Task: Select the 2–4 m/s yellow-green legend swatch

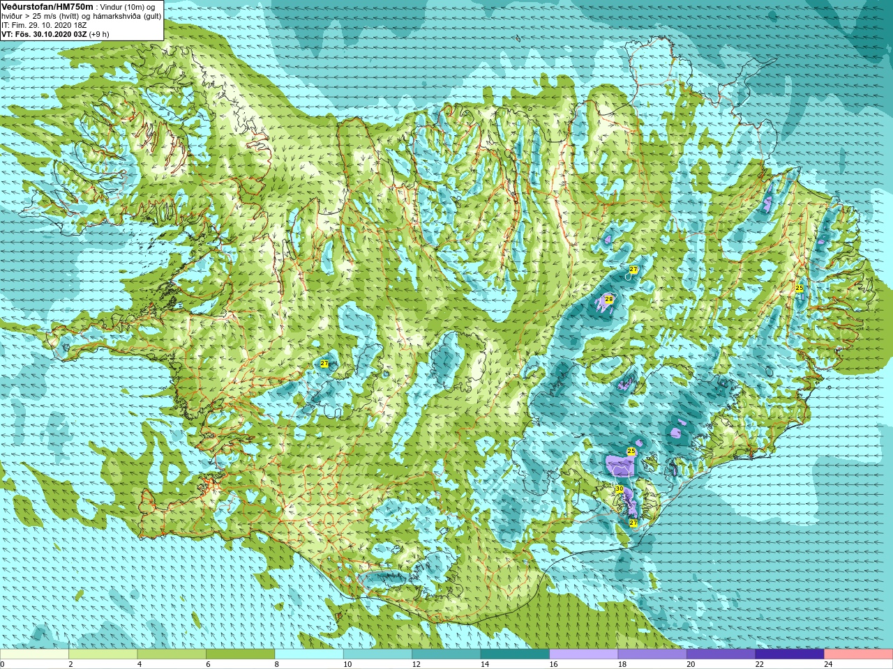Action: (x=103, y=654)
